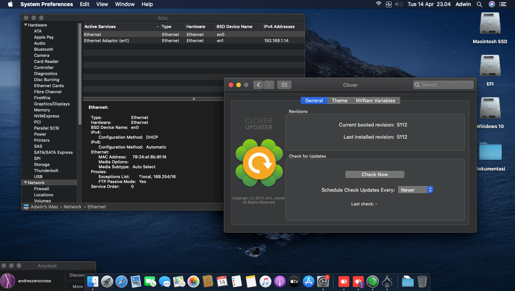Switch to the Theme tab
Screen dimensions: 515x291
pos(339,100)
